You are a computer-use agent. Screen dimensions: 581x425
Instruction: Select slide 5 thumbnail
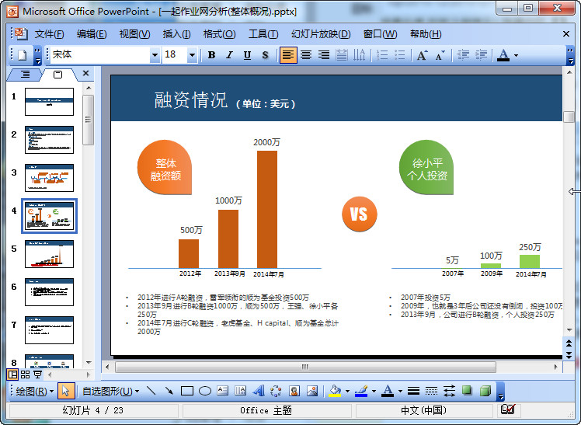pyautogui.click(x=49, y=254)
